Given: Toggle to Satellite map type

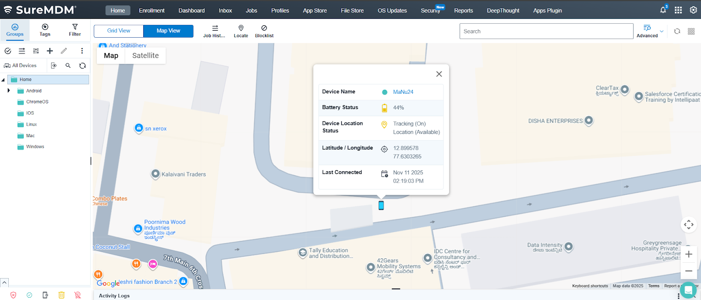Looking at the screenshot, I should click(x=145, y=56).
